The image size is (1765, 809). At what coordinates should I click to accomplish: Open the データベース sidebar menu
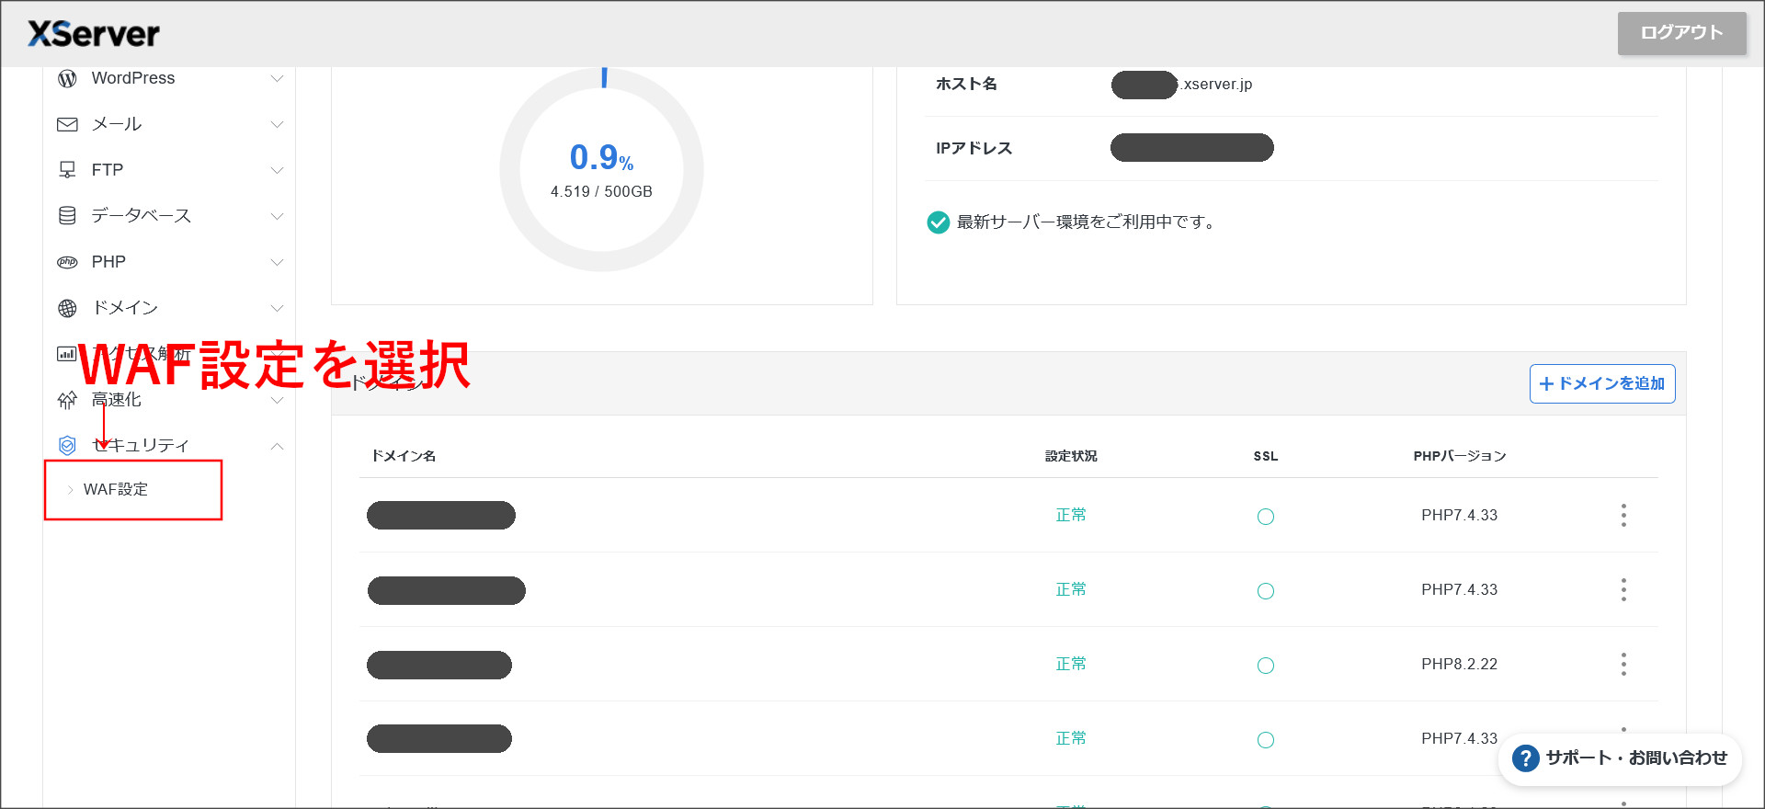[170, 216]
